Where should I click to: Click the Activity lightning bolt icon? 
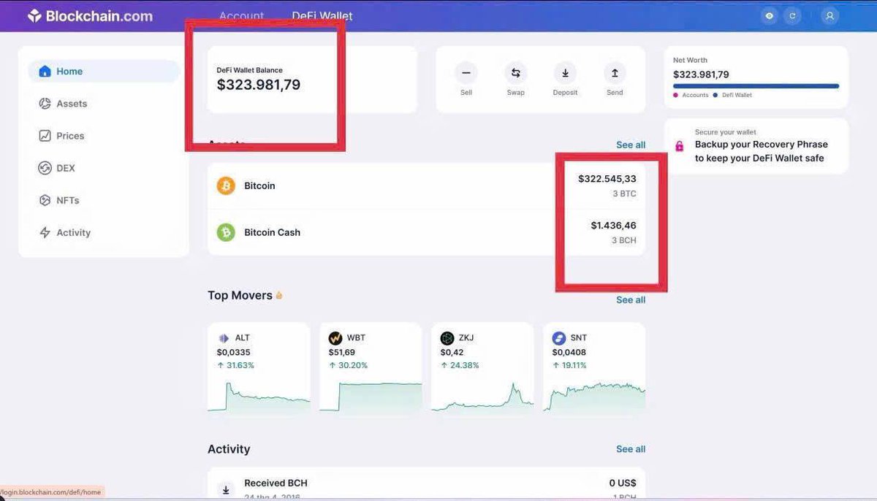pos(45,232)
